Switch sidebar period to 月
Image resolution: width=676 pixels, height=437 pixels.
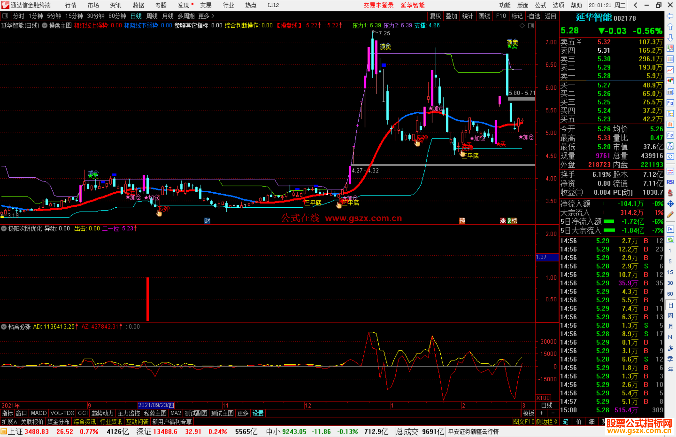pos(670,326)
